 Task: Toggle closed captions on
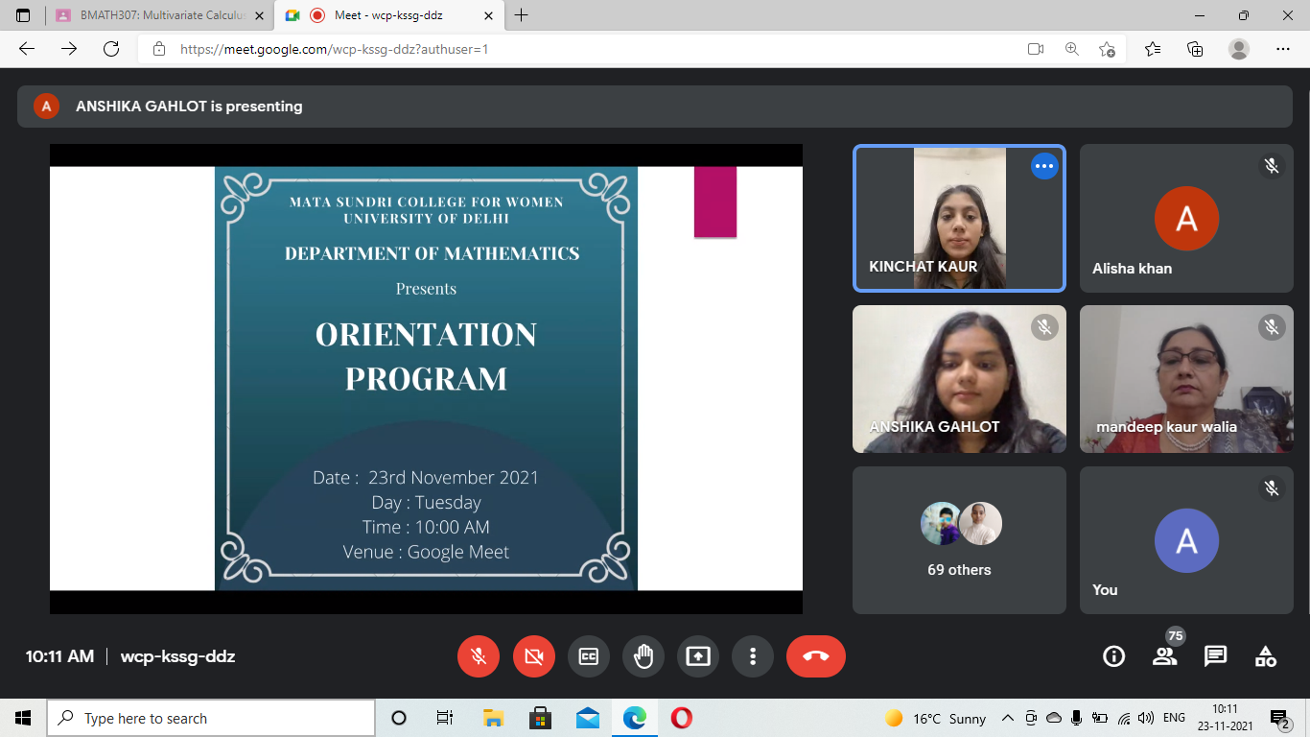[589, 656]
